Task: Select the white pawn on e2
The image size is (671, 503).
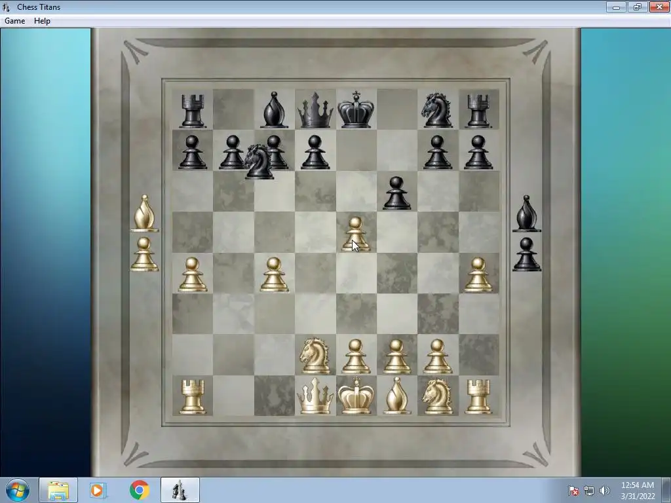Action: pyautogui.click(x=356, y=357)
